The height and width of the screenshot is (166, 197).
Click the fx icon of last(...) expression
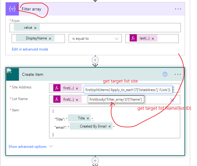(x=133, y=38)
